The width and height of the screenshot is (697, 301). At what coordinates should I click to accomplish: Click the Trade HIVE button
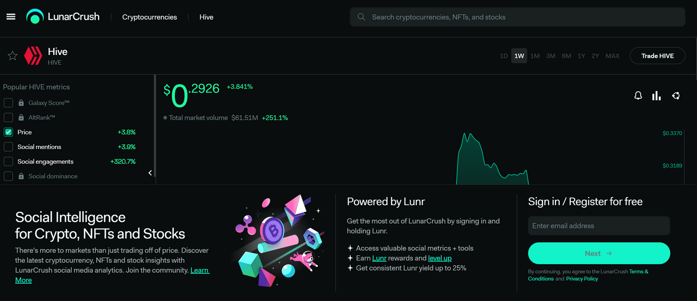click(x=657, y=56)
